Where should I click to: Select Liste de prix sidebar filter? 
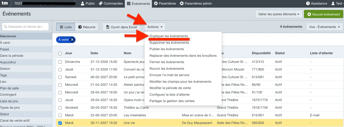(26, 101)
